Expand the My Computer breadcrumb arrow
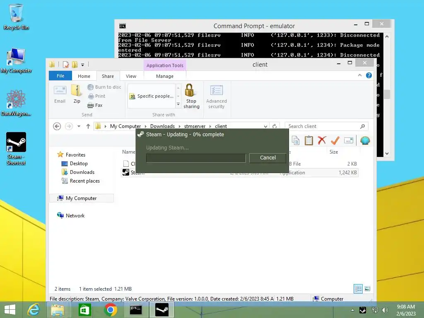The image size is (424, 318). tap(146, 126)
